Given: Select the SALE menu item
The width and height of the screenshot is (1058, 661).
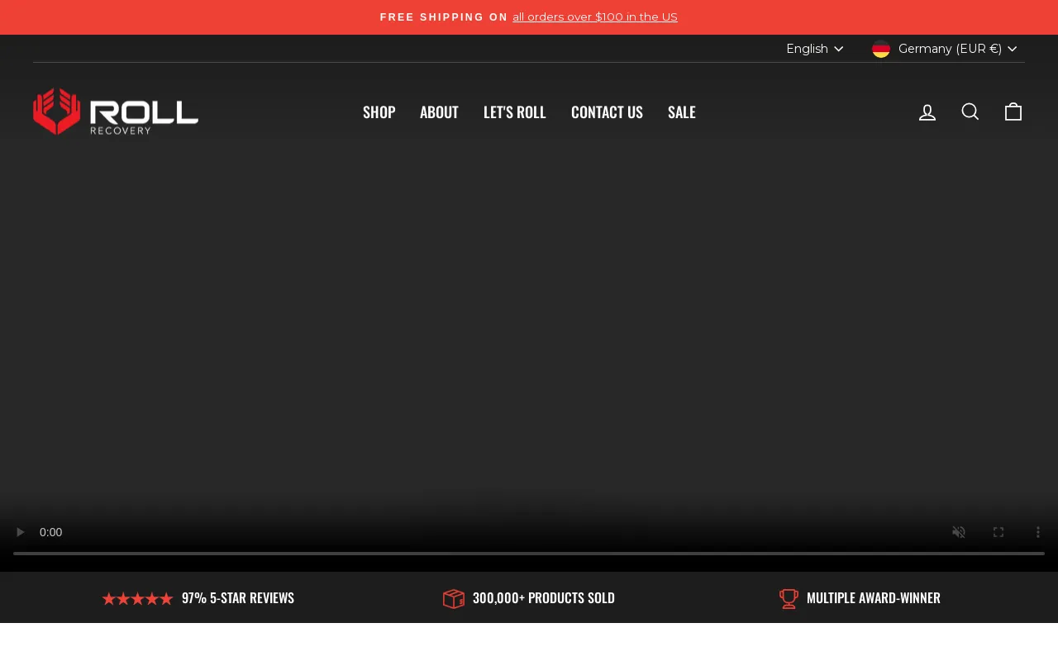Looking at the screenshot, I should (681, 111).
